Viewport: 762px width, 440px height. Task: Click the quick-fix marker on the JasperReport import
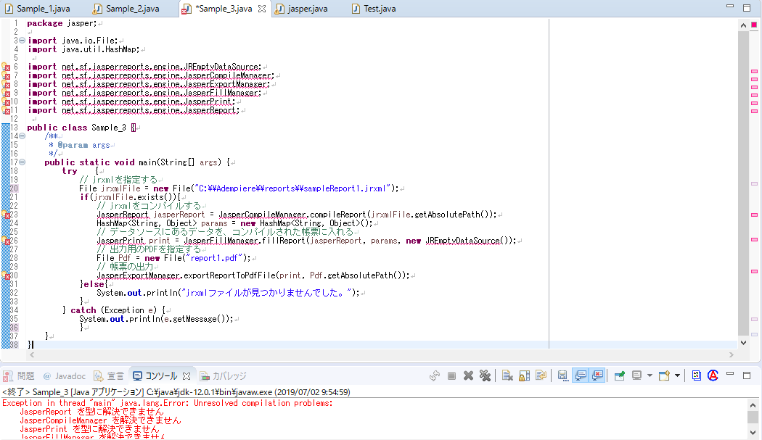pyautogui.click(x=6, y=109)
